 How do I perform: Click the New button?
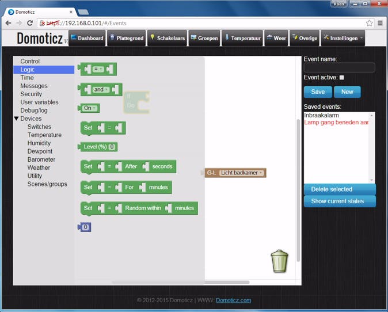tap(347, 92)
